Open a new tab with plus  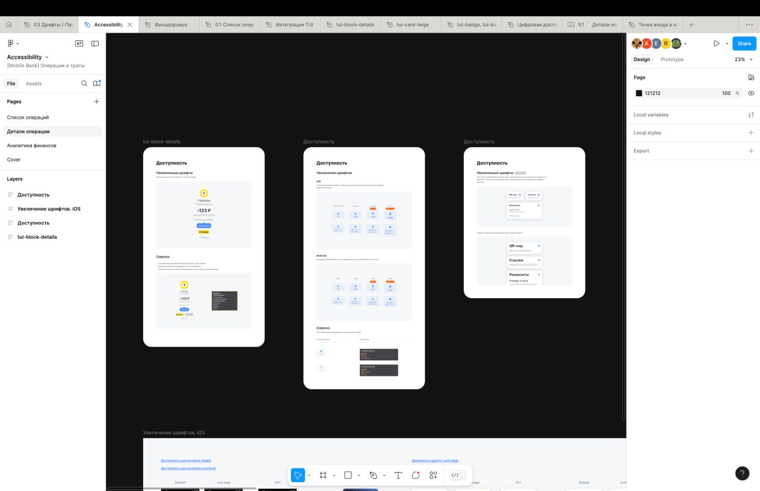[691, 25]
